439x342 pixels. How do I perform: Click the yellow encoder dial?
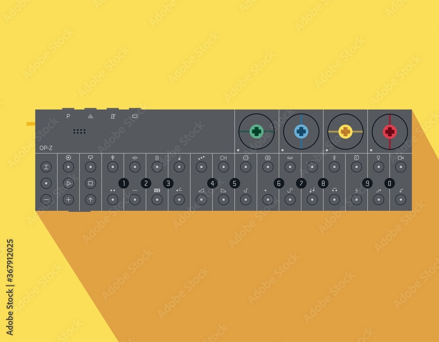(345, 132)
